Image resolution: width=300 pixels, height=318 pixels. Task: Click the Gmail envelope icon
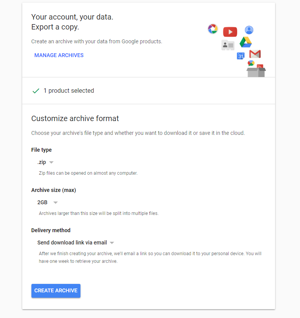[255, 54]
